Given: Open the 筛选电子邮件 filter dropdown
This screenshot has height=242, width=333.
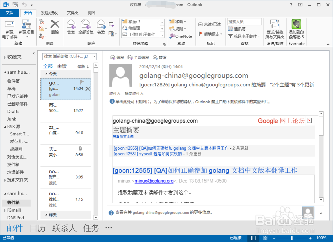Looking at the screenshot, I should coord(244,36).
